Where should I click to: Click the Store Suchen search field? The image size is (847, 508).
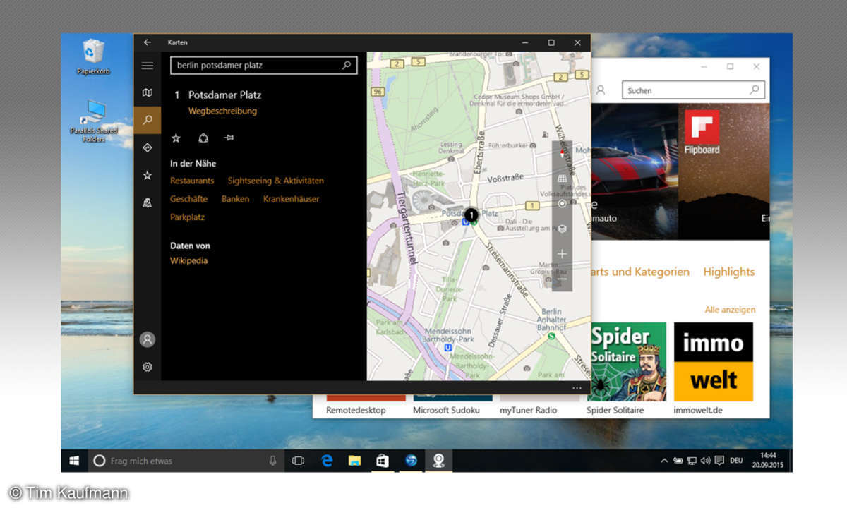pos(693,90)
